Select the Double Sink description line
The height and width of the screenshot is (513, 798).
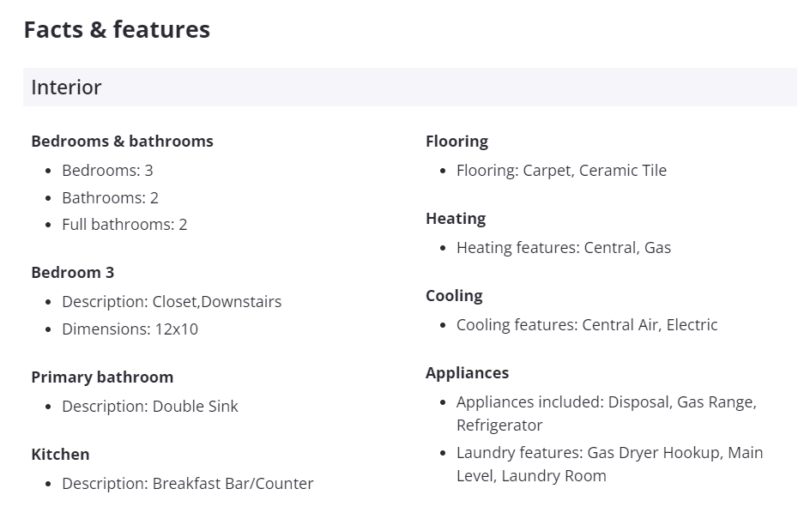click(x=150, y=407)
